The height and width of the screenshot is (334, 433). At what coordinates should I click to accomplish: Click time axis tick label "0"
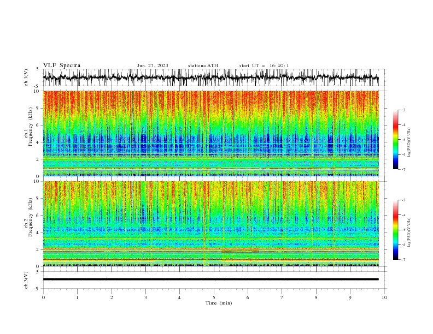[43, 297]
